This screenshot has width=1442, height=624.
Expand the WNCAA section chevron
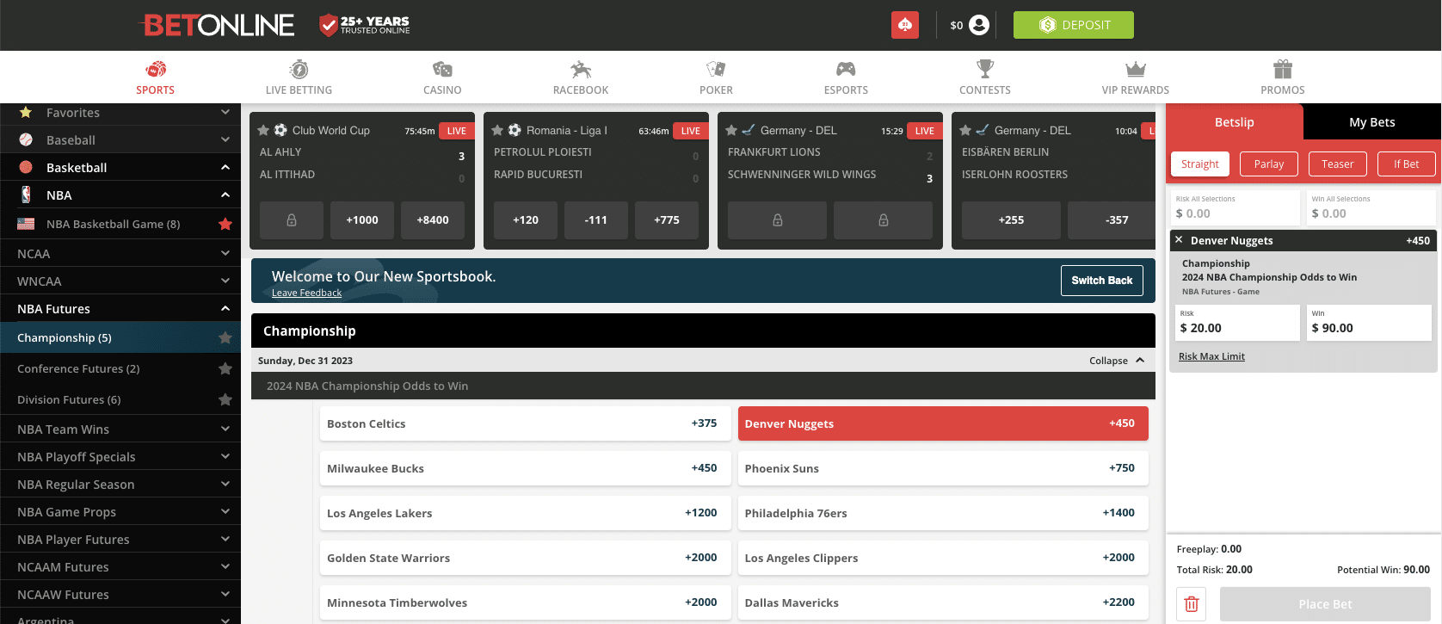coord(225,281)
